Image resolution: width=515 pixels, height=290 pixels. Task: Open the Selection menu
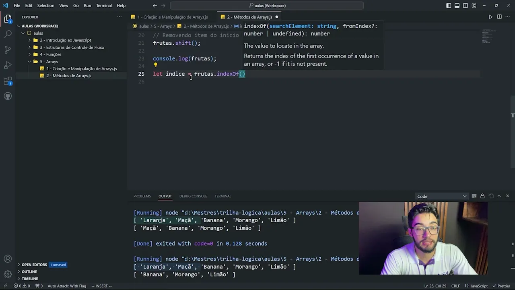click(45, 6)
